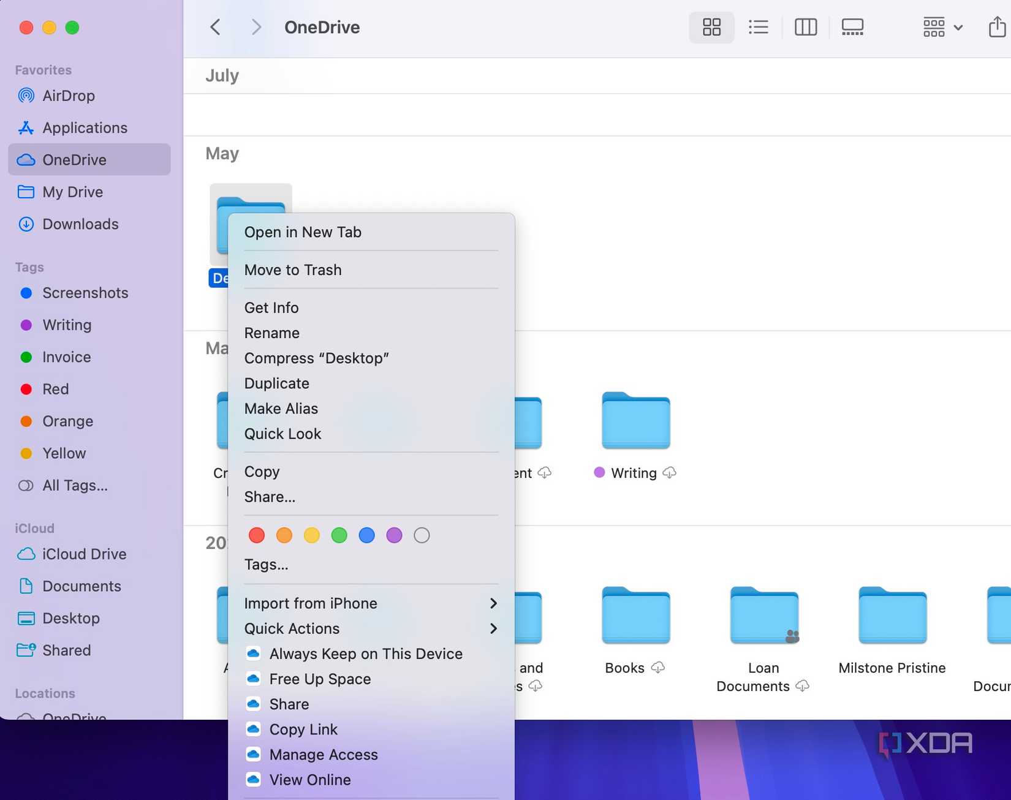Select Free Up Space option
Viewport: 1011px width, 800px height.
coord(320,679)
